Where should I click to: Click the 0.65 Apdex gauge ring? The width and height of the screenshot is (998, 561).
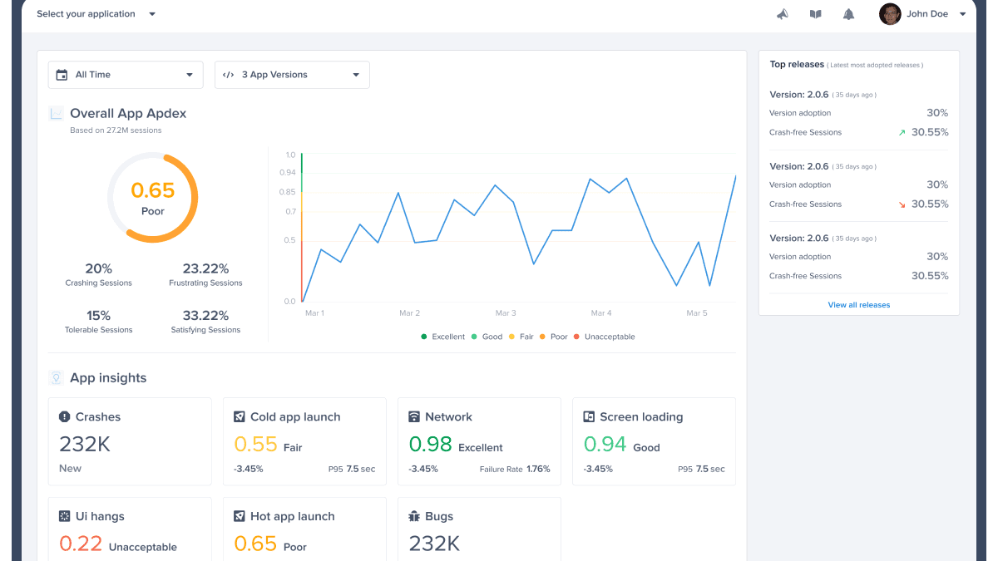(153, 197)
